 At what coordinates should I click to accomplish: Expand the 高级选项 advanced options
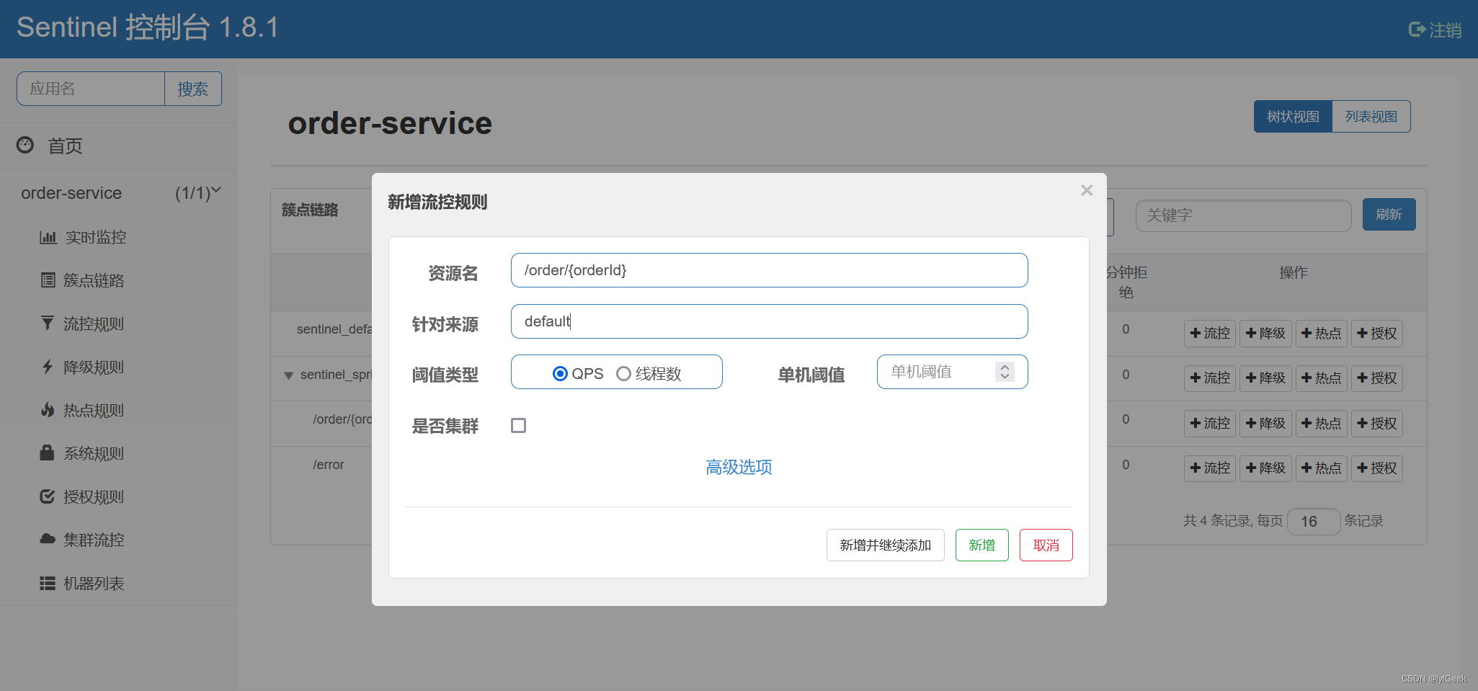(x=739, y=467)
